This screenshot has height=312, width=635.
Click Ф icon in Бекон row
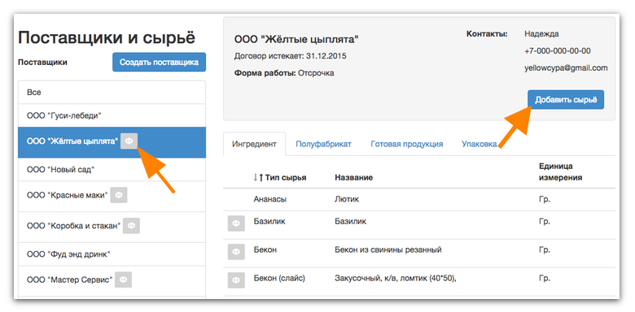click(x=236, y=253)
